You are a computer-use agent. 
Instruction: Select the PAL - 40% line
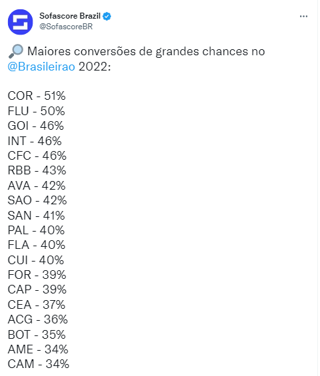click(36, 230)
